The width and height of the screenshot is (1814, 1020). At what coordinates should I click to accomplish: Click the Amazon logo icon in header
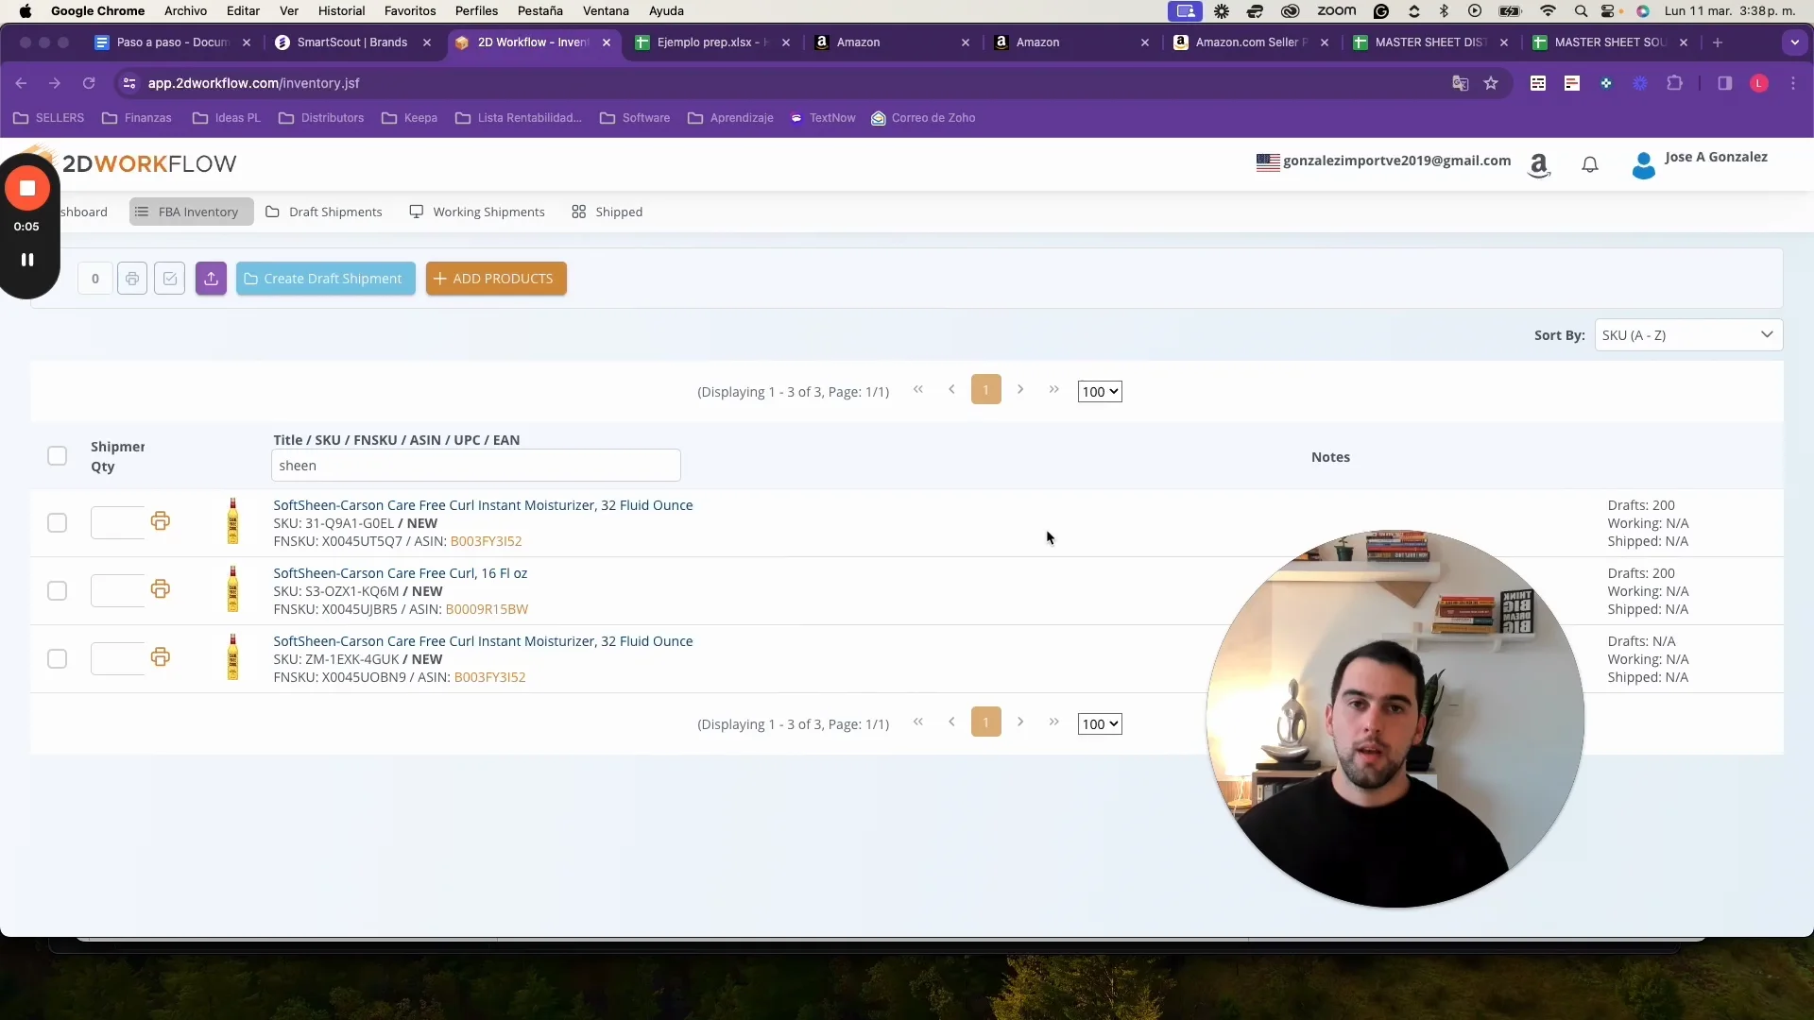[1539, 165]
